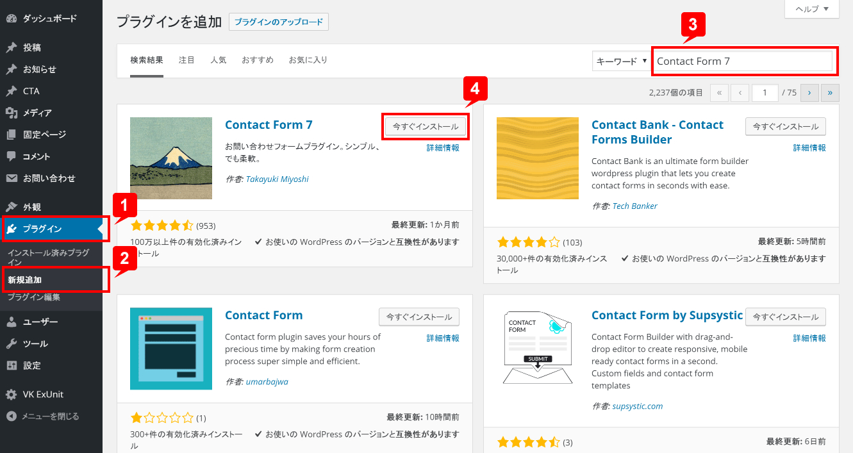Open 詳細情報 for Contact Form 7
853x453 pixels.
point(443,148)
